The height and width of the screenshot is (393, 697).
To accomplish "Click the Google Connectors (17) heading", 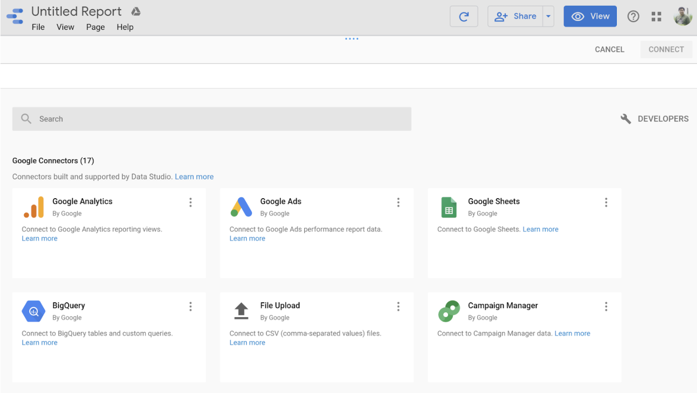I will coord(53,161).
